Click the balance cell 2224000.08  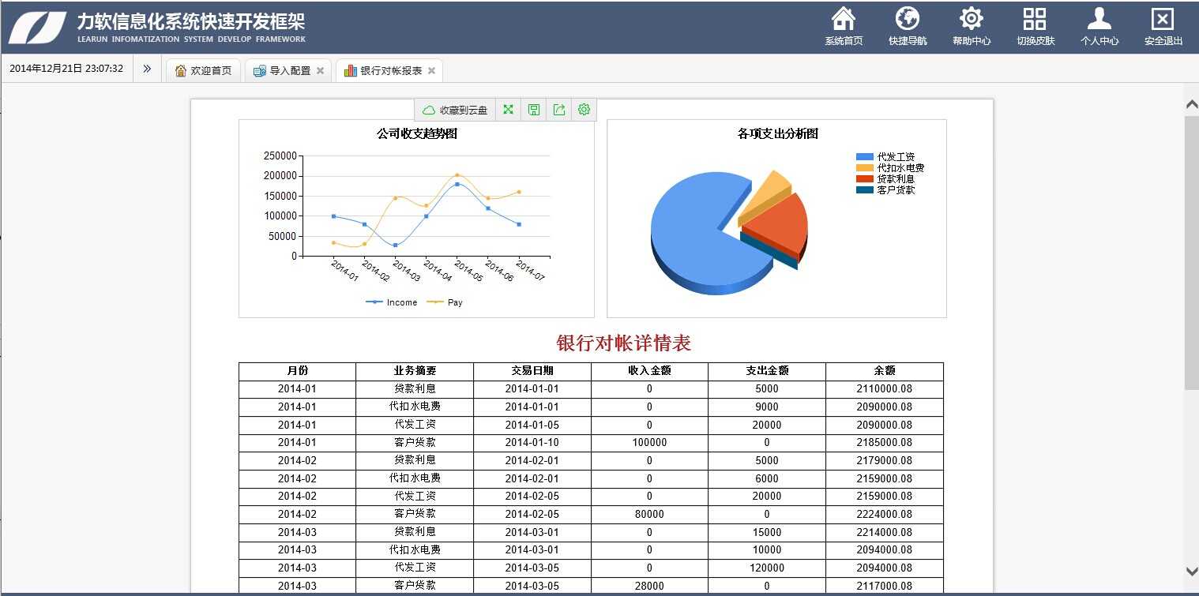tap(885, 515)
